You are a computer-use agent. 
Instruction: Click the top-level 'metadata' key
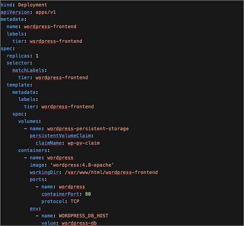12,20
